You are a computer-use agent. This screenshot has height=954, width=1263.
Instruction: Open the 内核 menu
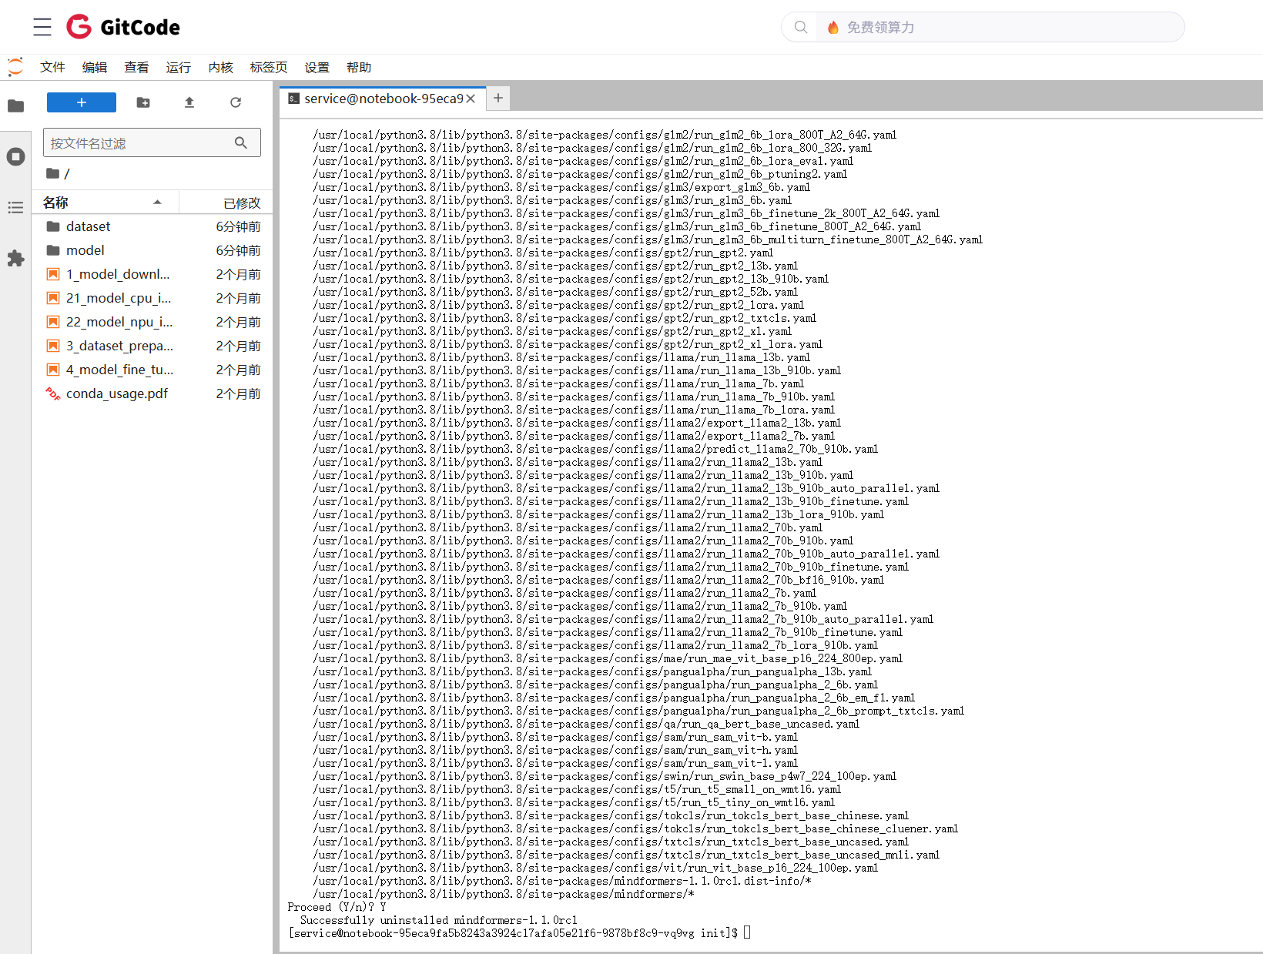coord(220,67)
